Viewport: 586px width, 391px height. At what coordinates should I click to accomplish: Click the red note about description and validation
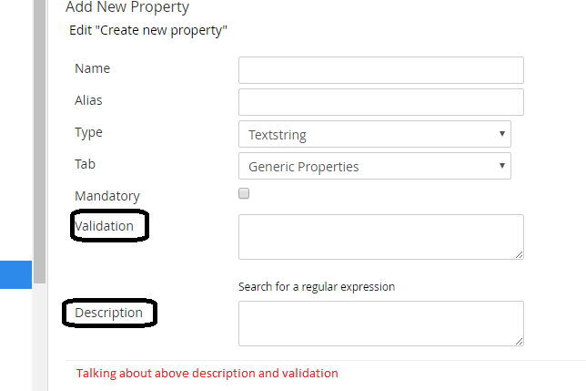pyautogui.click(x=207, y=373)
